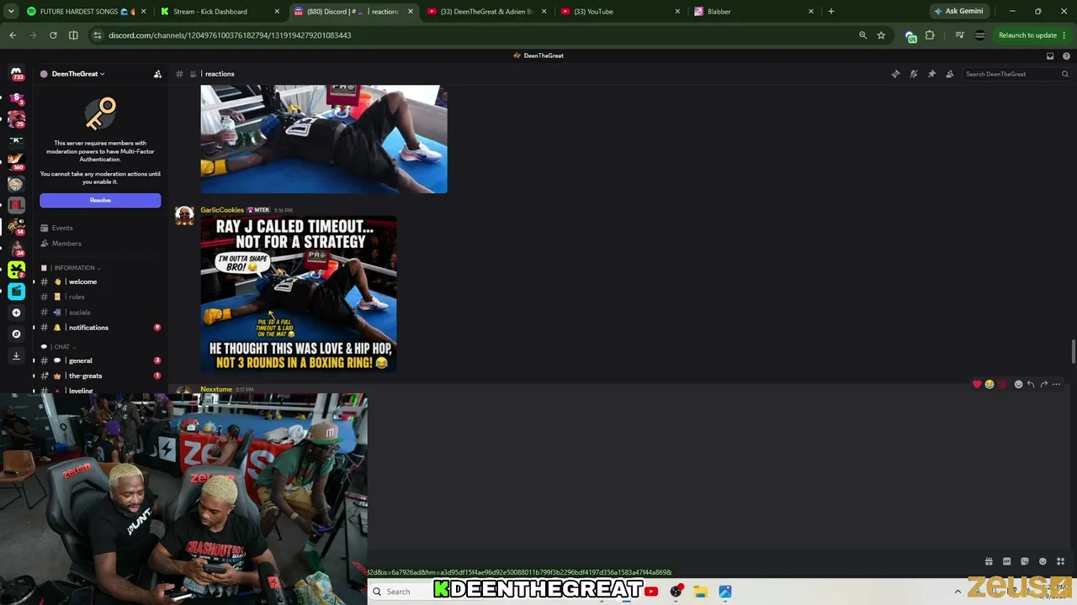The height and width of the screenshot is (605, 1077).
Task: Open Discord help icon
Action: pos(1066,55)
